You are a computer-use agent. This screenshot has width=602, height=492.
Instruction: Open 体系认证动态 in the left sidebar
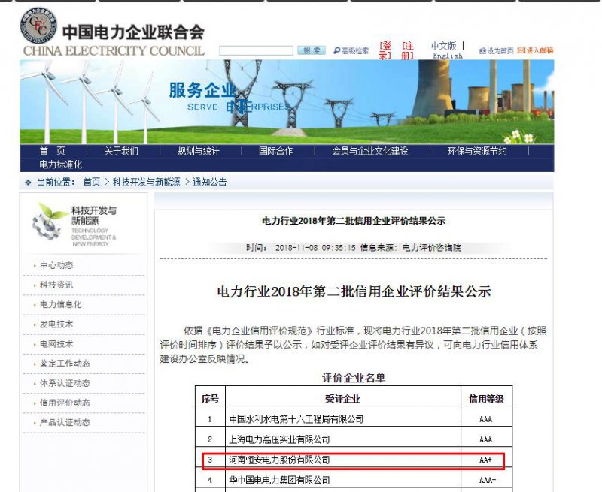65,383
